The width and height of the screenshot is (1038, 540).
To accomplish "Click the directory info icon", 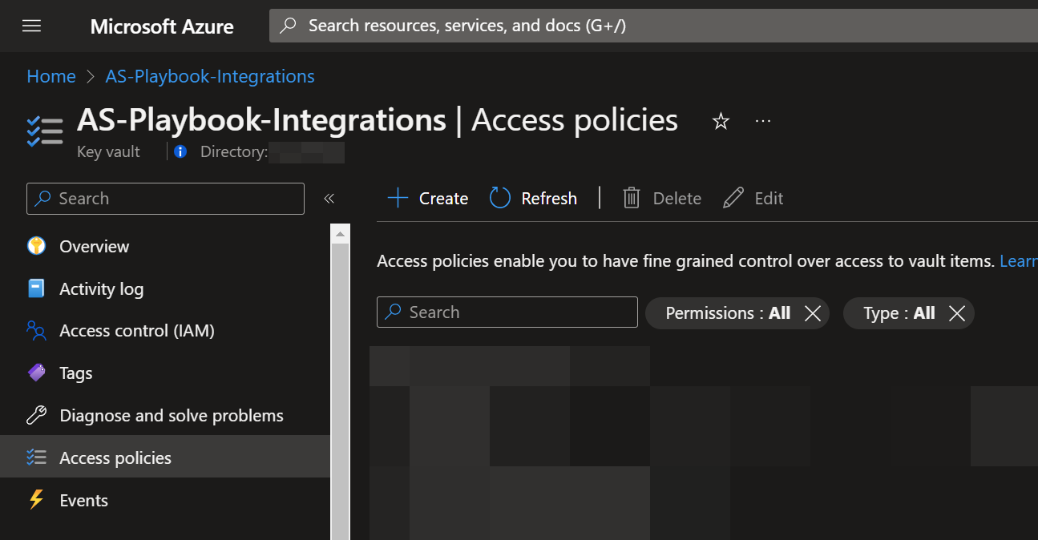I will coord(180,151).
